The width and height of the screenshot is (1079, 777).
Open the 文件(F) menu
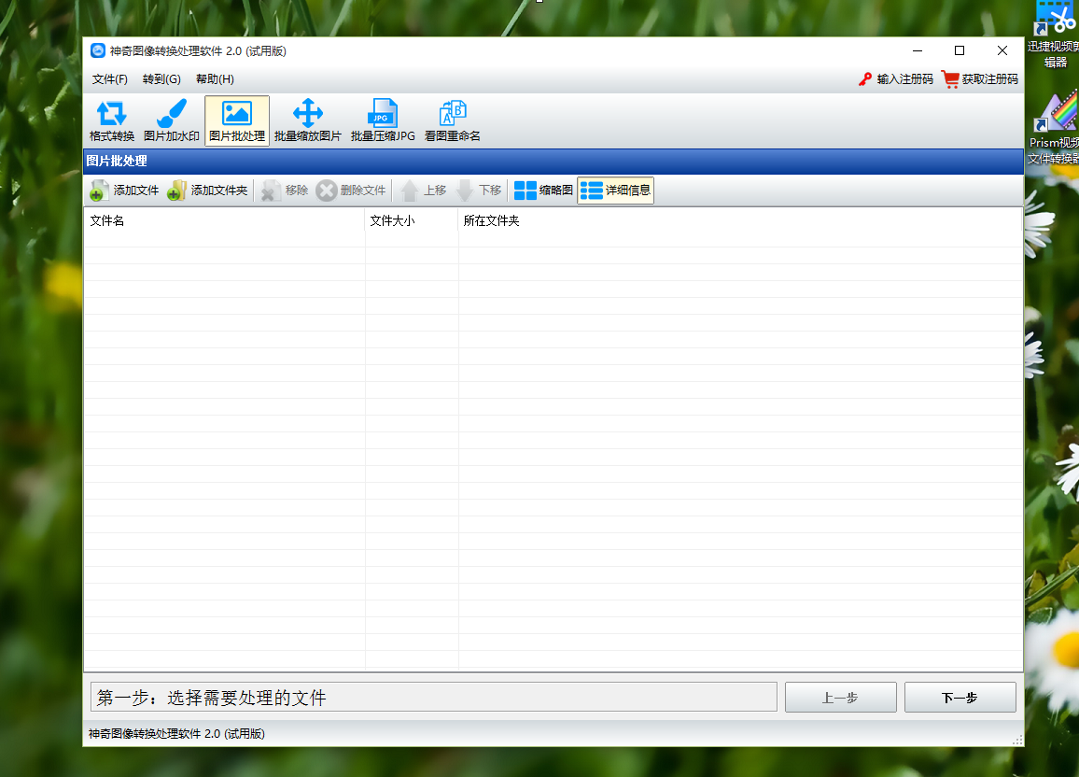tap(110, 79)
